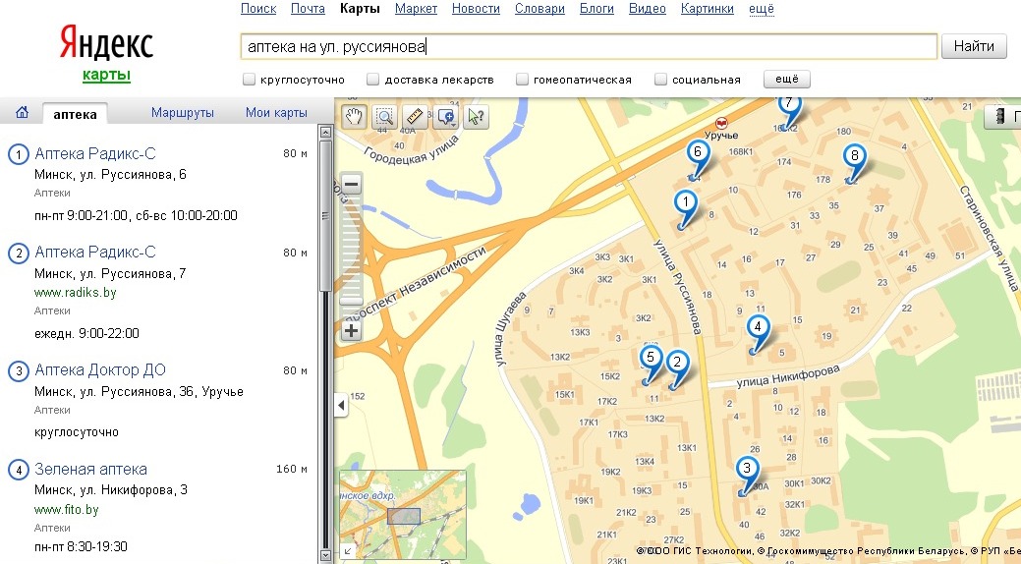Image resolution: width=1021 pixels, height=564 pixels.
Task: Click map marker number 7
Action: [788, 104]
